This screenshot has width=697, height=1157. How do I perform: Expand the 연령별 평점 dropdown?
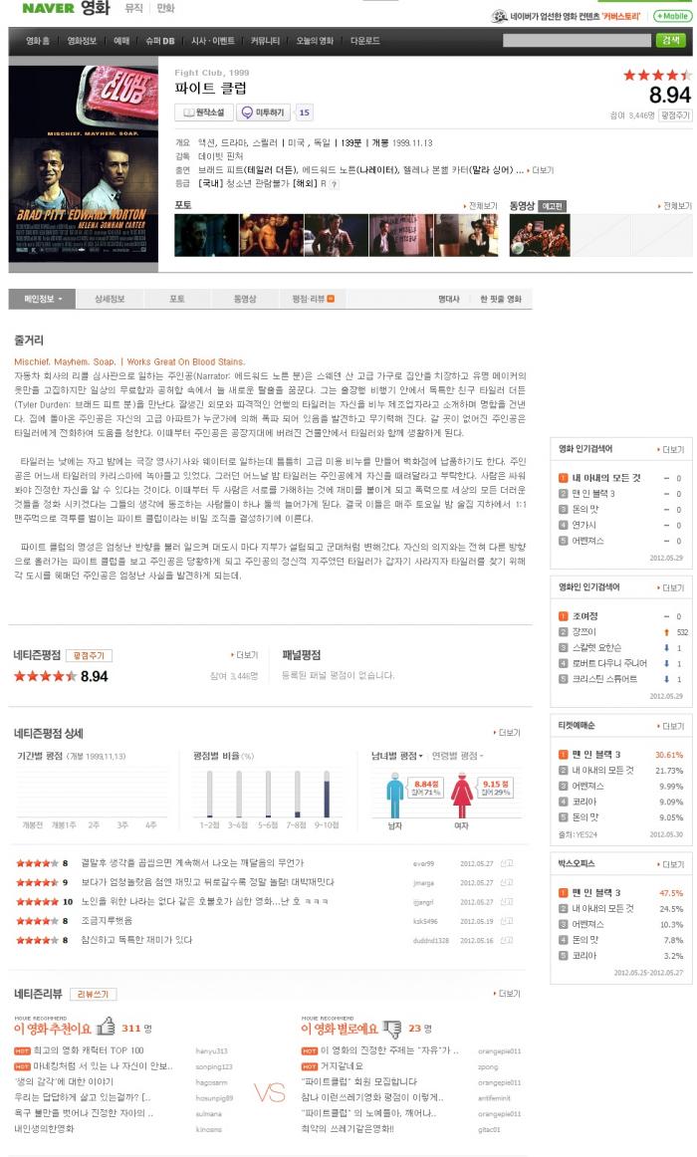[457, 756]
